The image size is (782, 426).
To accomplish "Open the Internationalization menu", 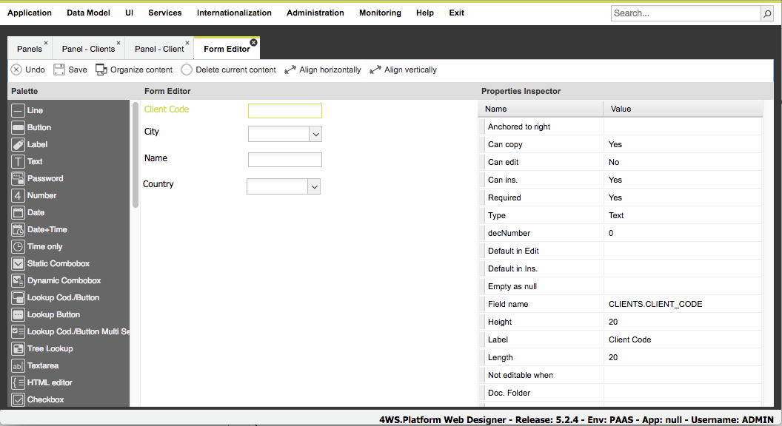I will [234, 13].
